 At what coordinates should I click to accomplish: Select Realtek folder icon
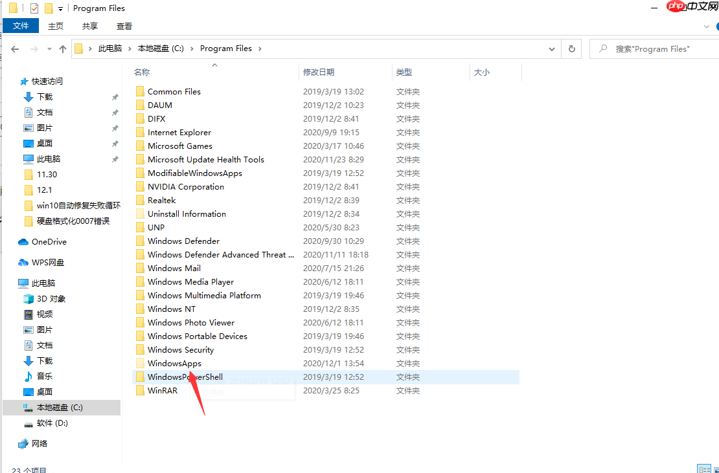pyautogui.click(x=141, y=201)
